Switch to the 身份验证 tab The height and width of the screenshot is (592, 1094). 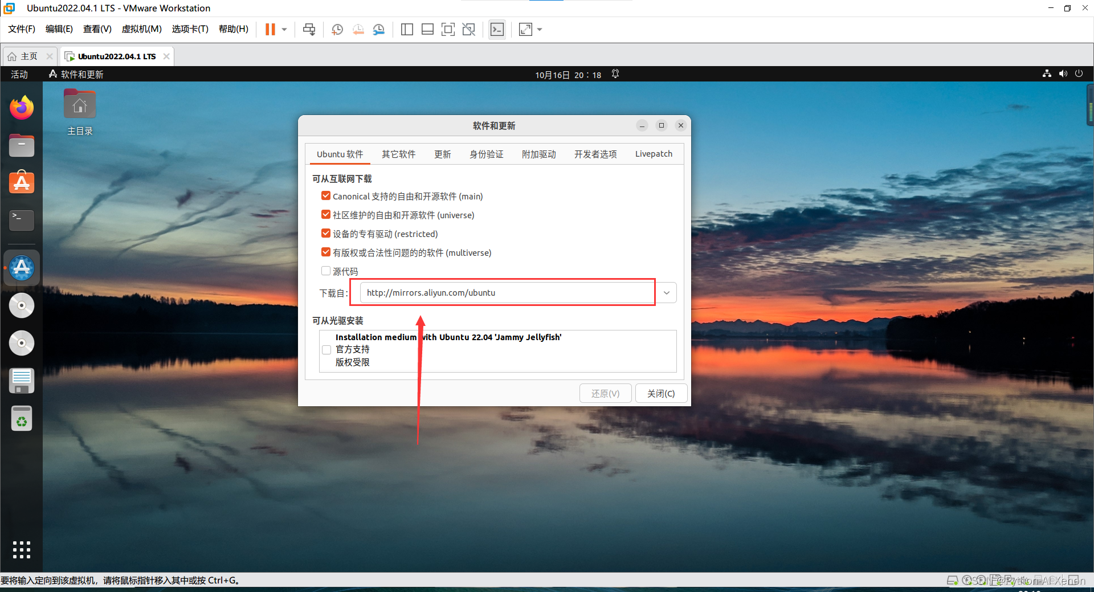[487, 154]
